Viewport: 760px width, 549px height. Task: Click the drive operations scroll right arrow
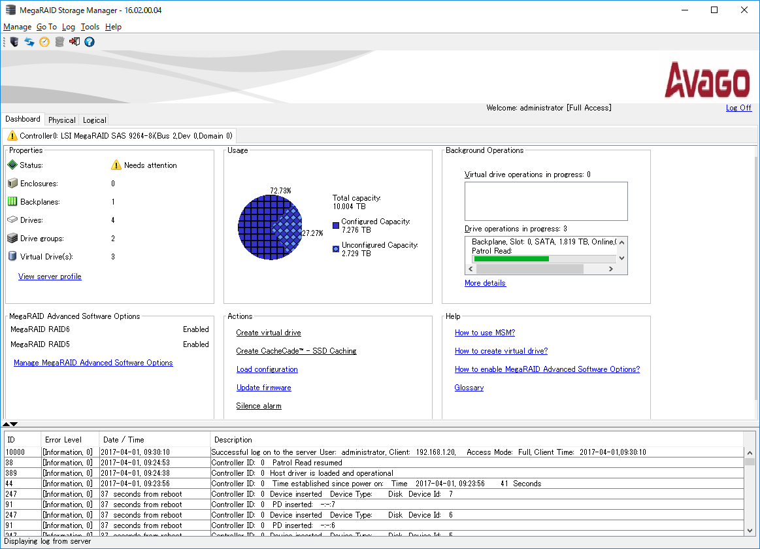(611, 269)
